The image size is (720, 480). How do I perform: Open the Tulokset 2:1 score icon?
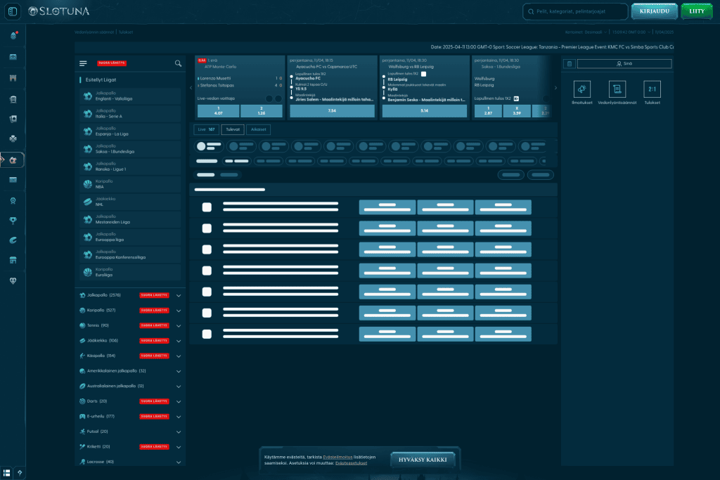652,89
